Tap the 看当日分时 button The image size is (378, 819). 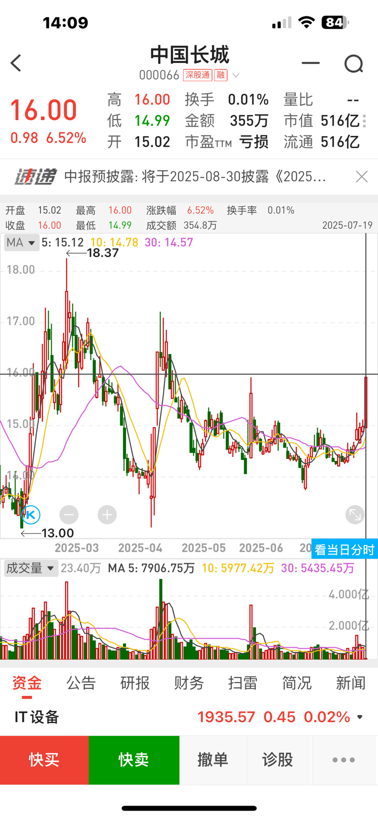pyautogui.click(x=344, y=549)
